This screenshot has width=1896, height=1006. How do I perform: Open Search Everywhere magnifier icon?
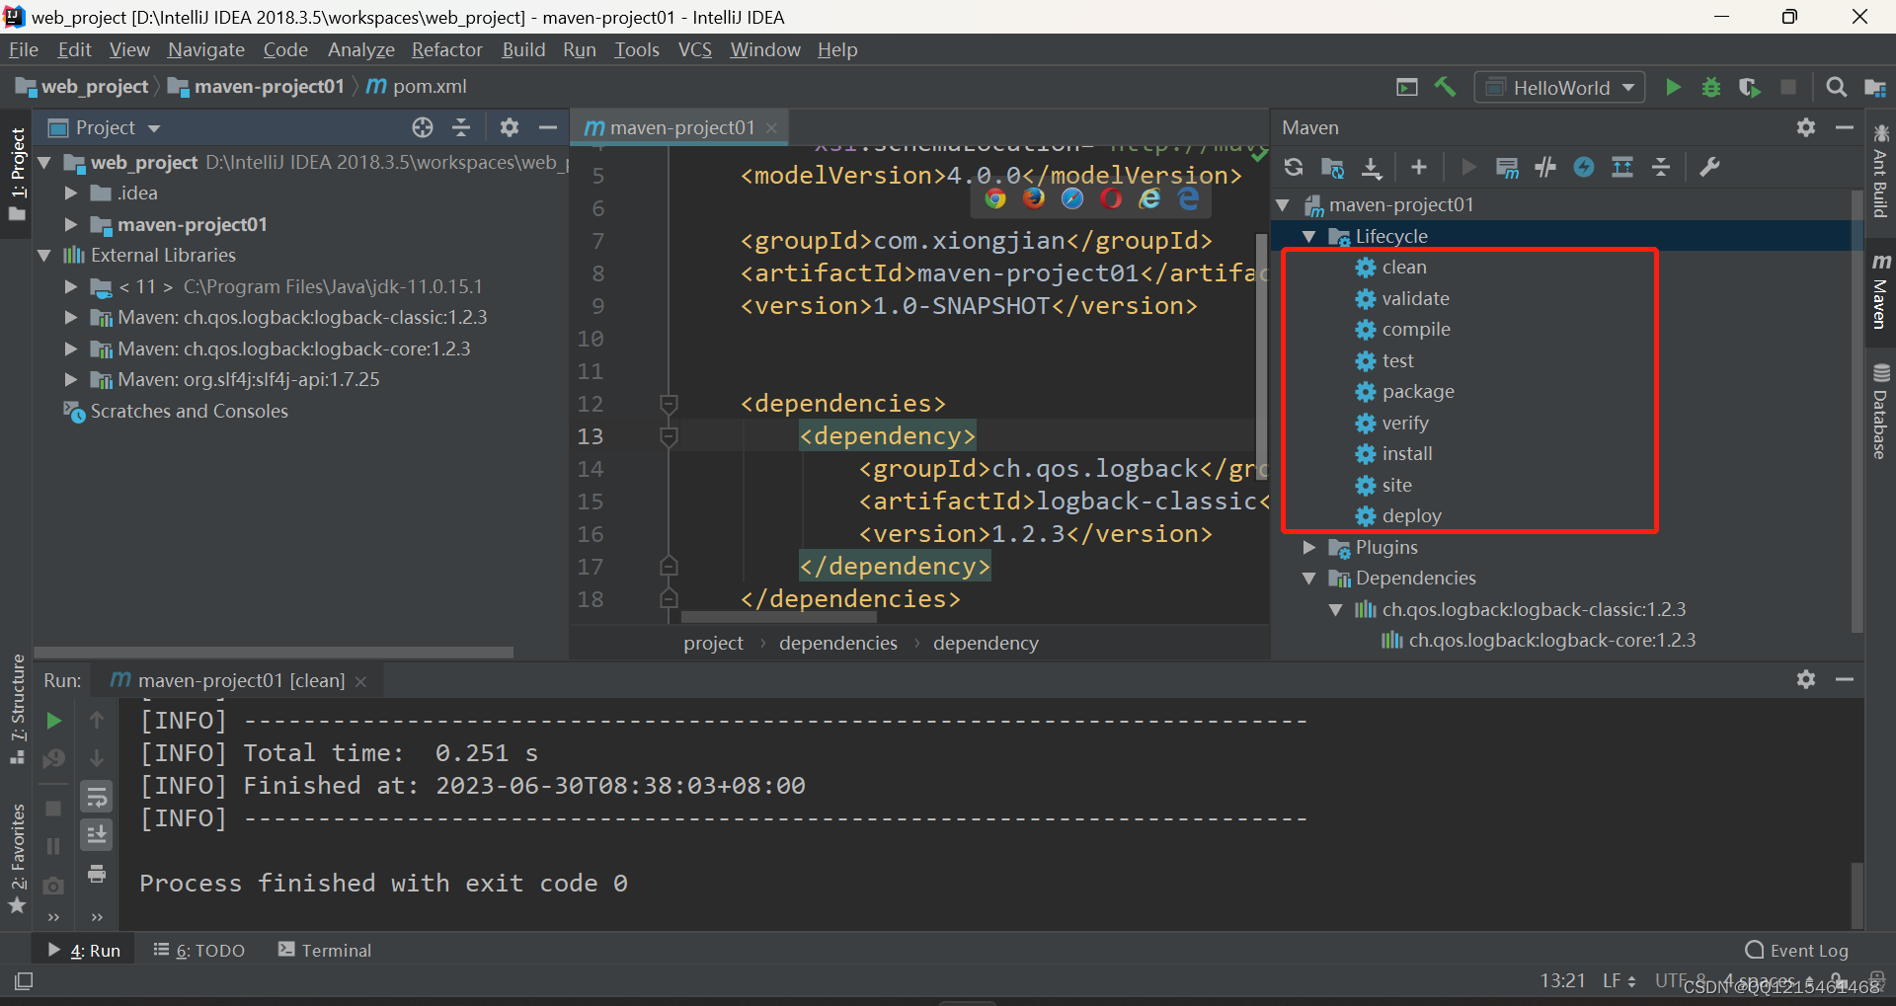pos(1837,87)
